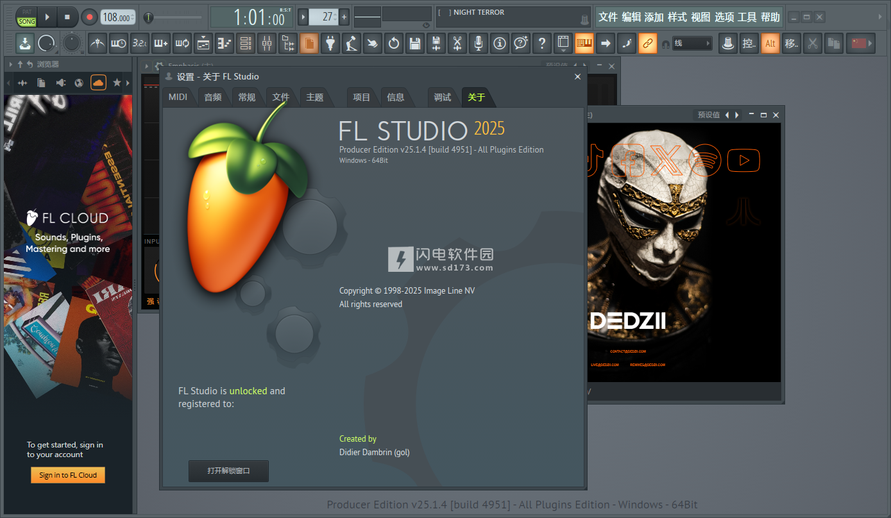891x518 pixels.
Task: Open the plugin picker plug icon
Action: (x=330, y=44)
